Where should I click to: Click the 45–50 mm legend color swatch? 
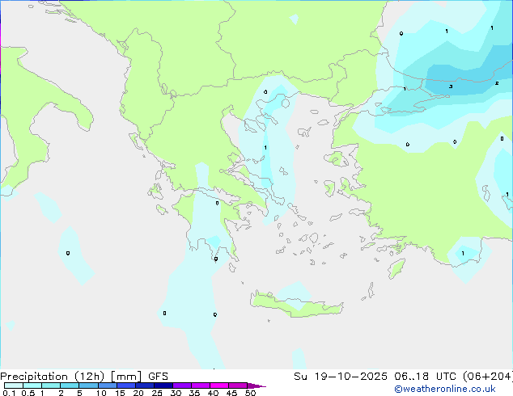(x=238, y=385)
